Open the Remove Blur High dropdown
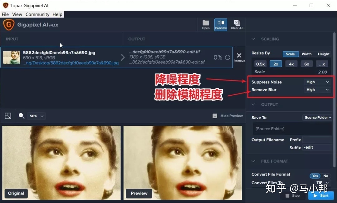337x203 pixels. click(317, 90)
